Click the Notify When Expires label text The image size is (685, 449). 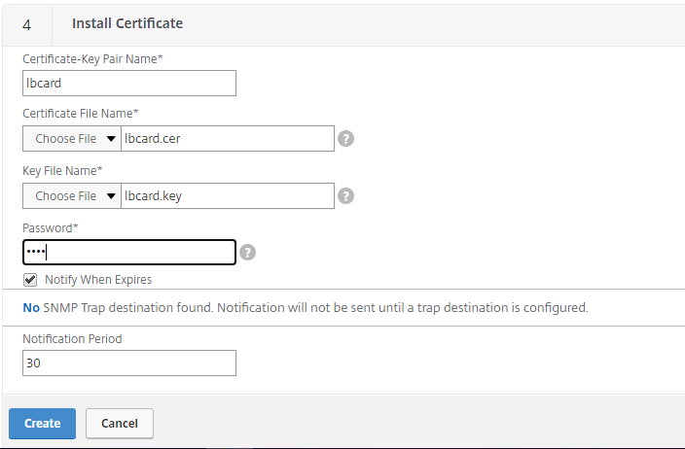click(x=98, y=280)
